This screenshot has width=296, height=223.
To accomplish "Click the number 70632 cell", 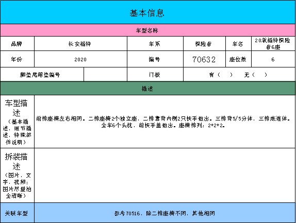I will coord(204,59).
